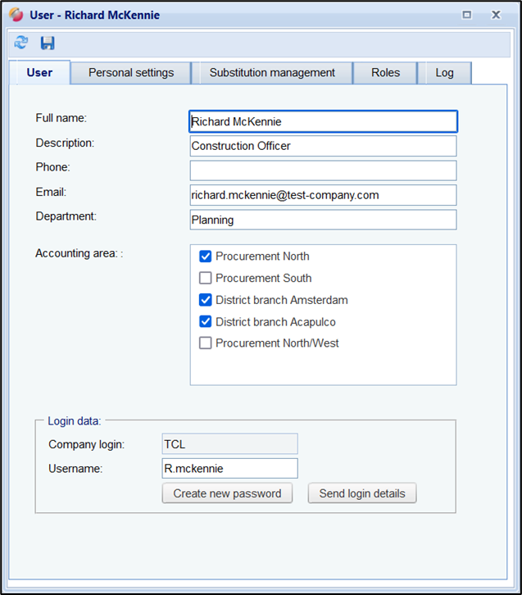522x595 pixels.
Task: Check Procurement North/West checkbox
Action: [x=206, y=343]
